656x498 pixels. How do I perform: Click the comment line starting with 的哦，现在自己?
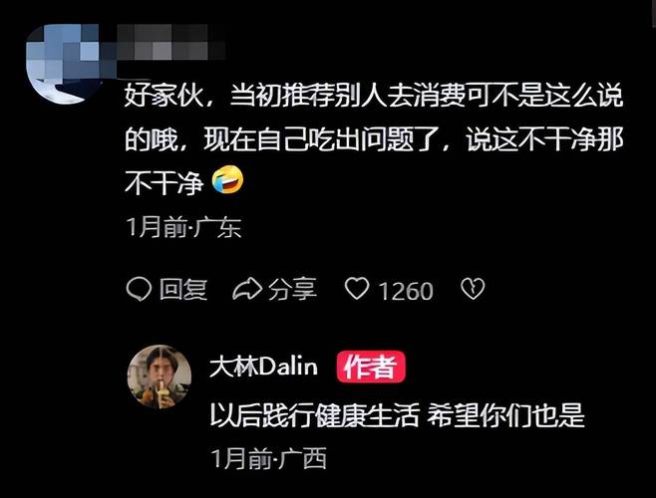374,139
